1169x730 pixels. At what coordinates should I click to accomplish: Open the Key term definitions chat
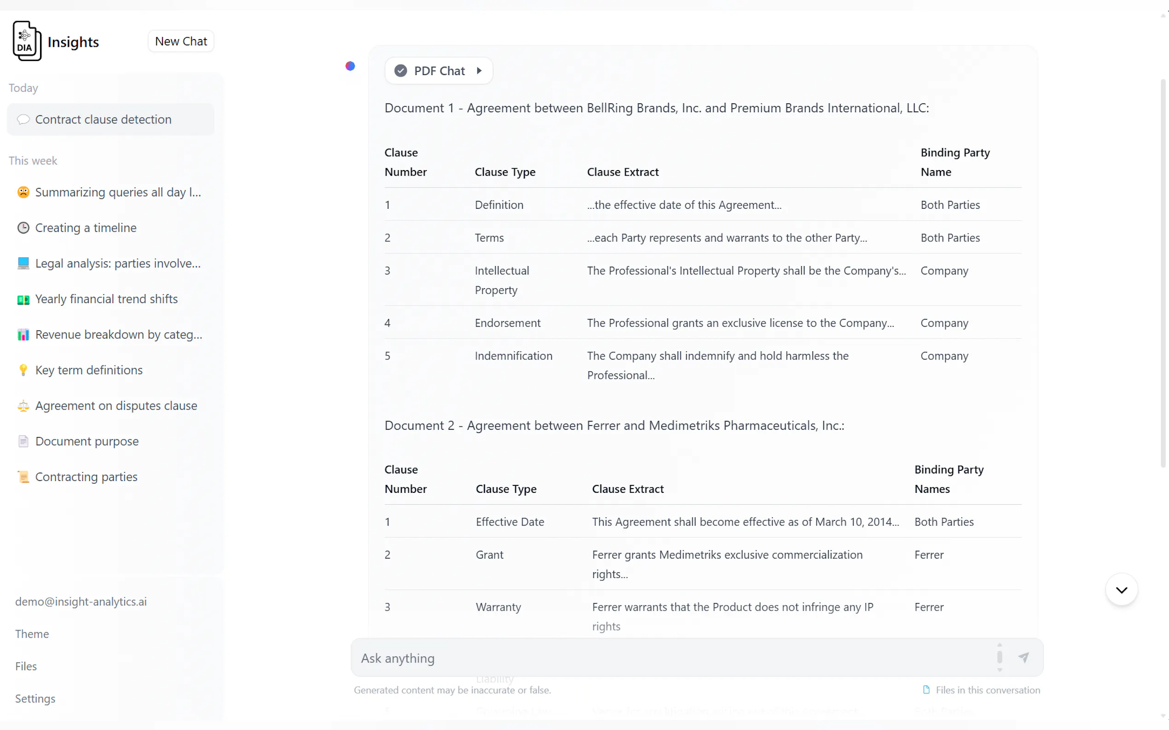(110, 370)
